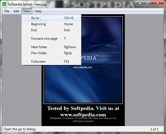Switch to Fullscreen from View menu
This screenshot has width=166, height=134.
(51, 62)
